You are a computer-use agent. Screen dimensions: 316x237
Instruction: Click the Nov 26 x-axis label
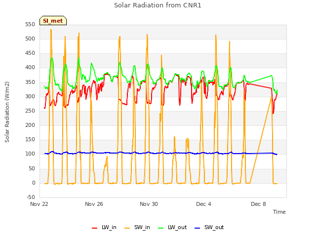[x=94, y=204]
